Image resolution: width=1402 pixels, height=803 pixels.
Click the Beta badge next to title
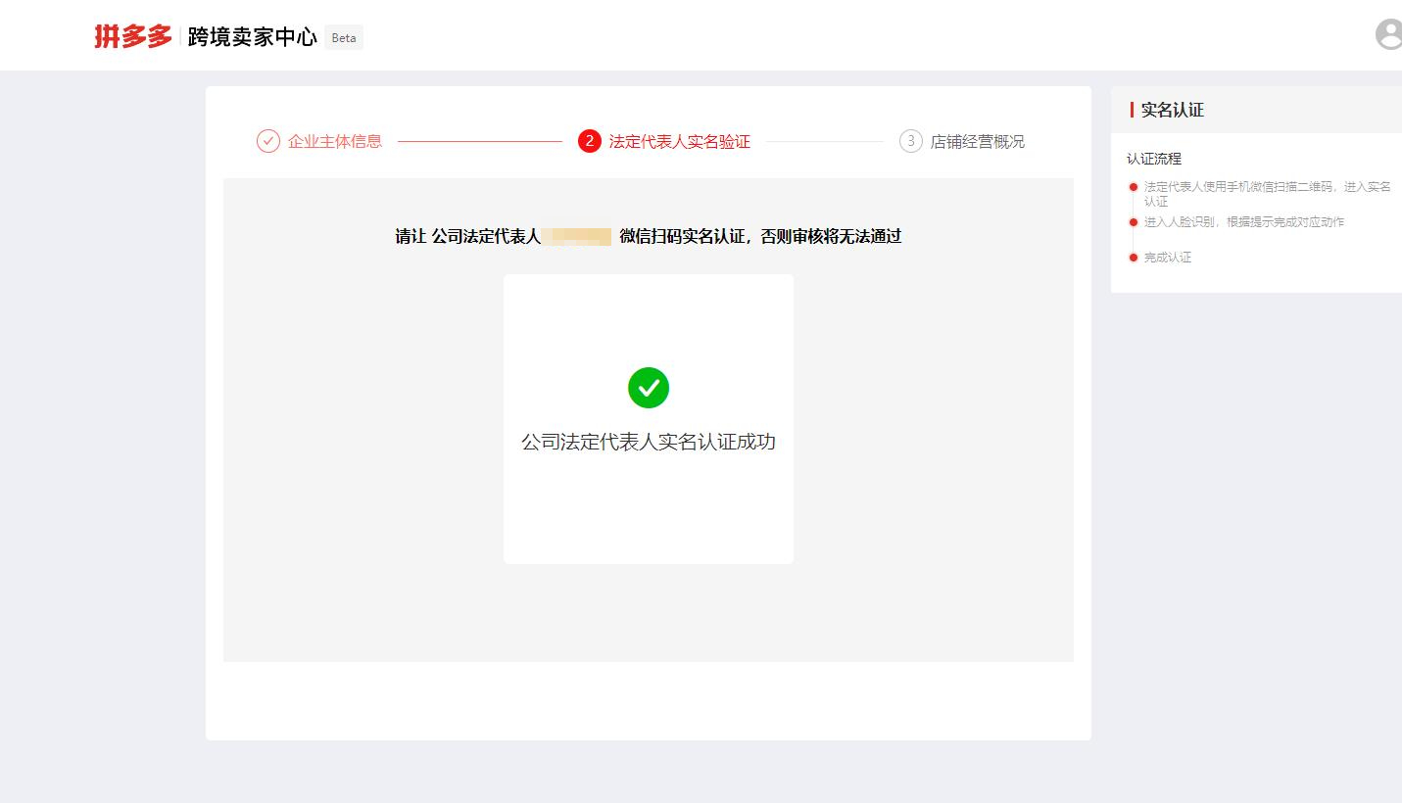343,37
